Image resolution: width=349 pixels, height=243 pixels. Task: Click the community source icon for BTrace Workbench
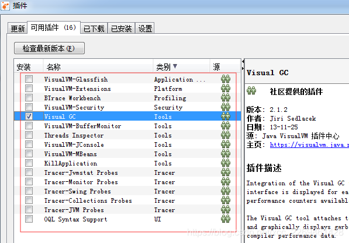tap(226, 98)
